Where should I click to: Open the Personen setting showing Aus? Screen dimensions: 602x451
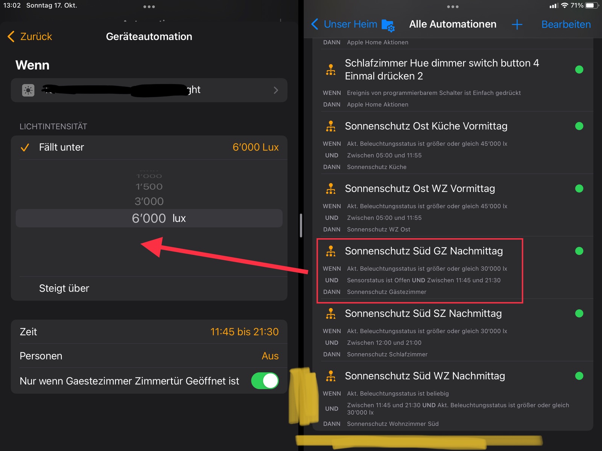(x=149, y=356)
